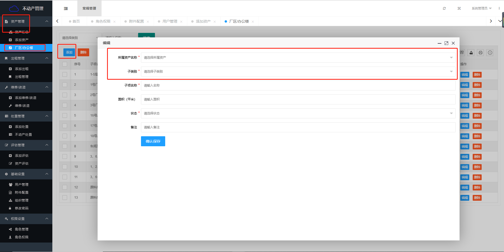504x252 pixels.
Task: Collapse the 评估管理 sidebar group
Action: [26, 145]
